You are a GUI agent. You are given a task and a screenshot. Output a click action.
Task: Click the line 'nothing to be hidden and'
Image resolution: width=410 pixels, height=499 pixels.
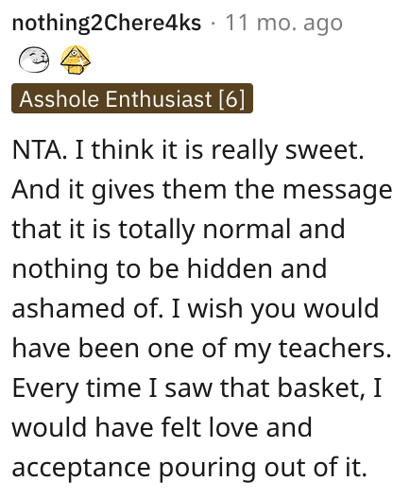pyautogui.click(x=169, y=269)
